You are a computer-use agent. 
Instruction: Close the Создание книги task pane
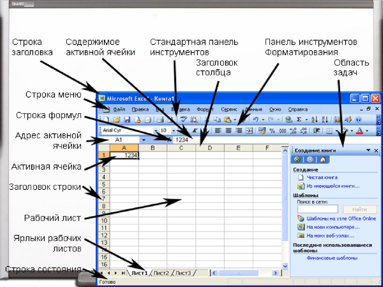376,151
